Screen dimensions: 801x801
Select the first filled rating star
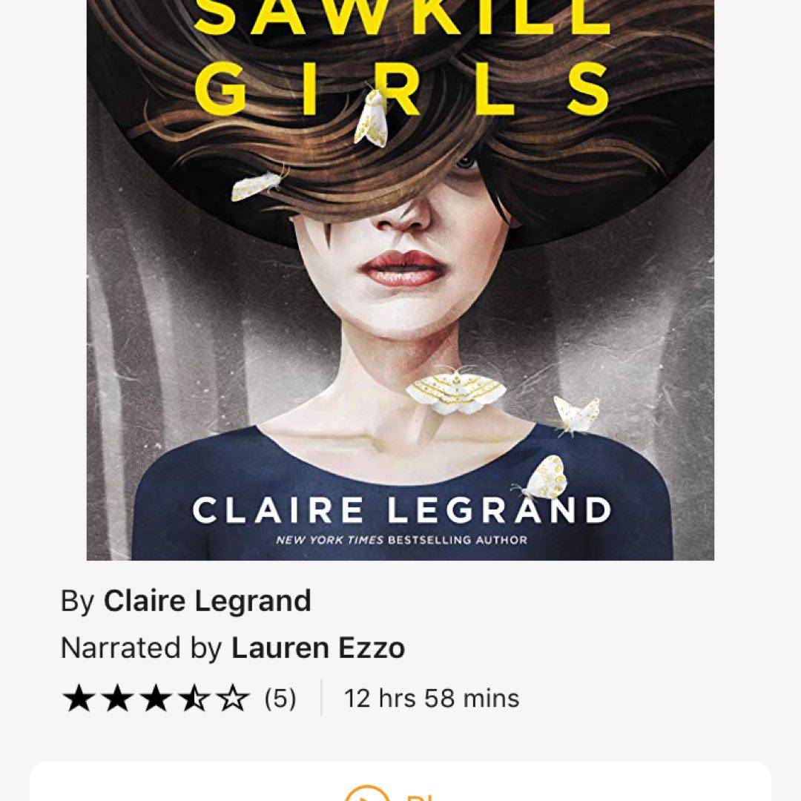click(x=79, y=699)
